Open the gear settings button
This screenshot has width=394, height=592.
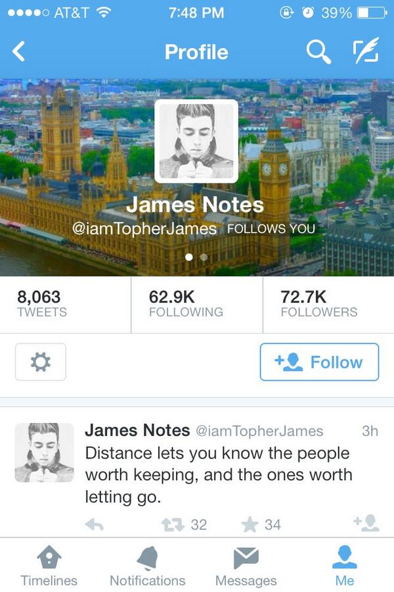41,362
